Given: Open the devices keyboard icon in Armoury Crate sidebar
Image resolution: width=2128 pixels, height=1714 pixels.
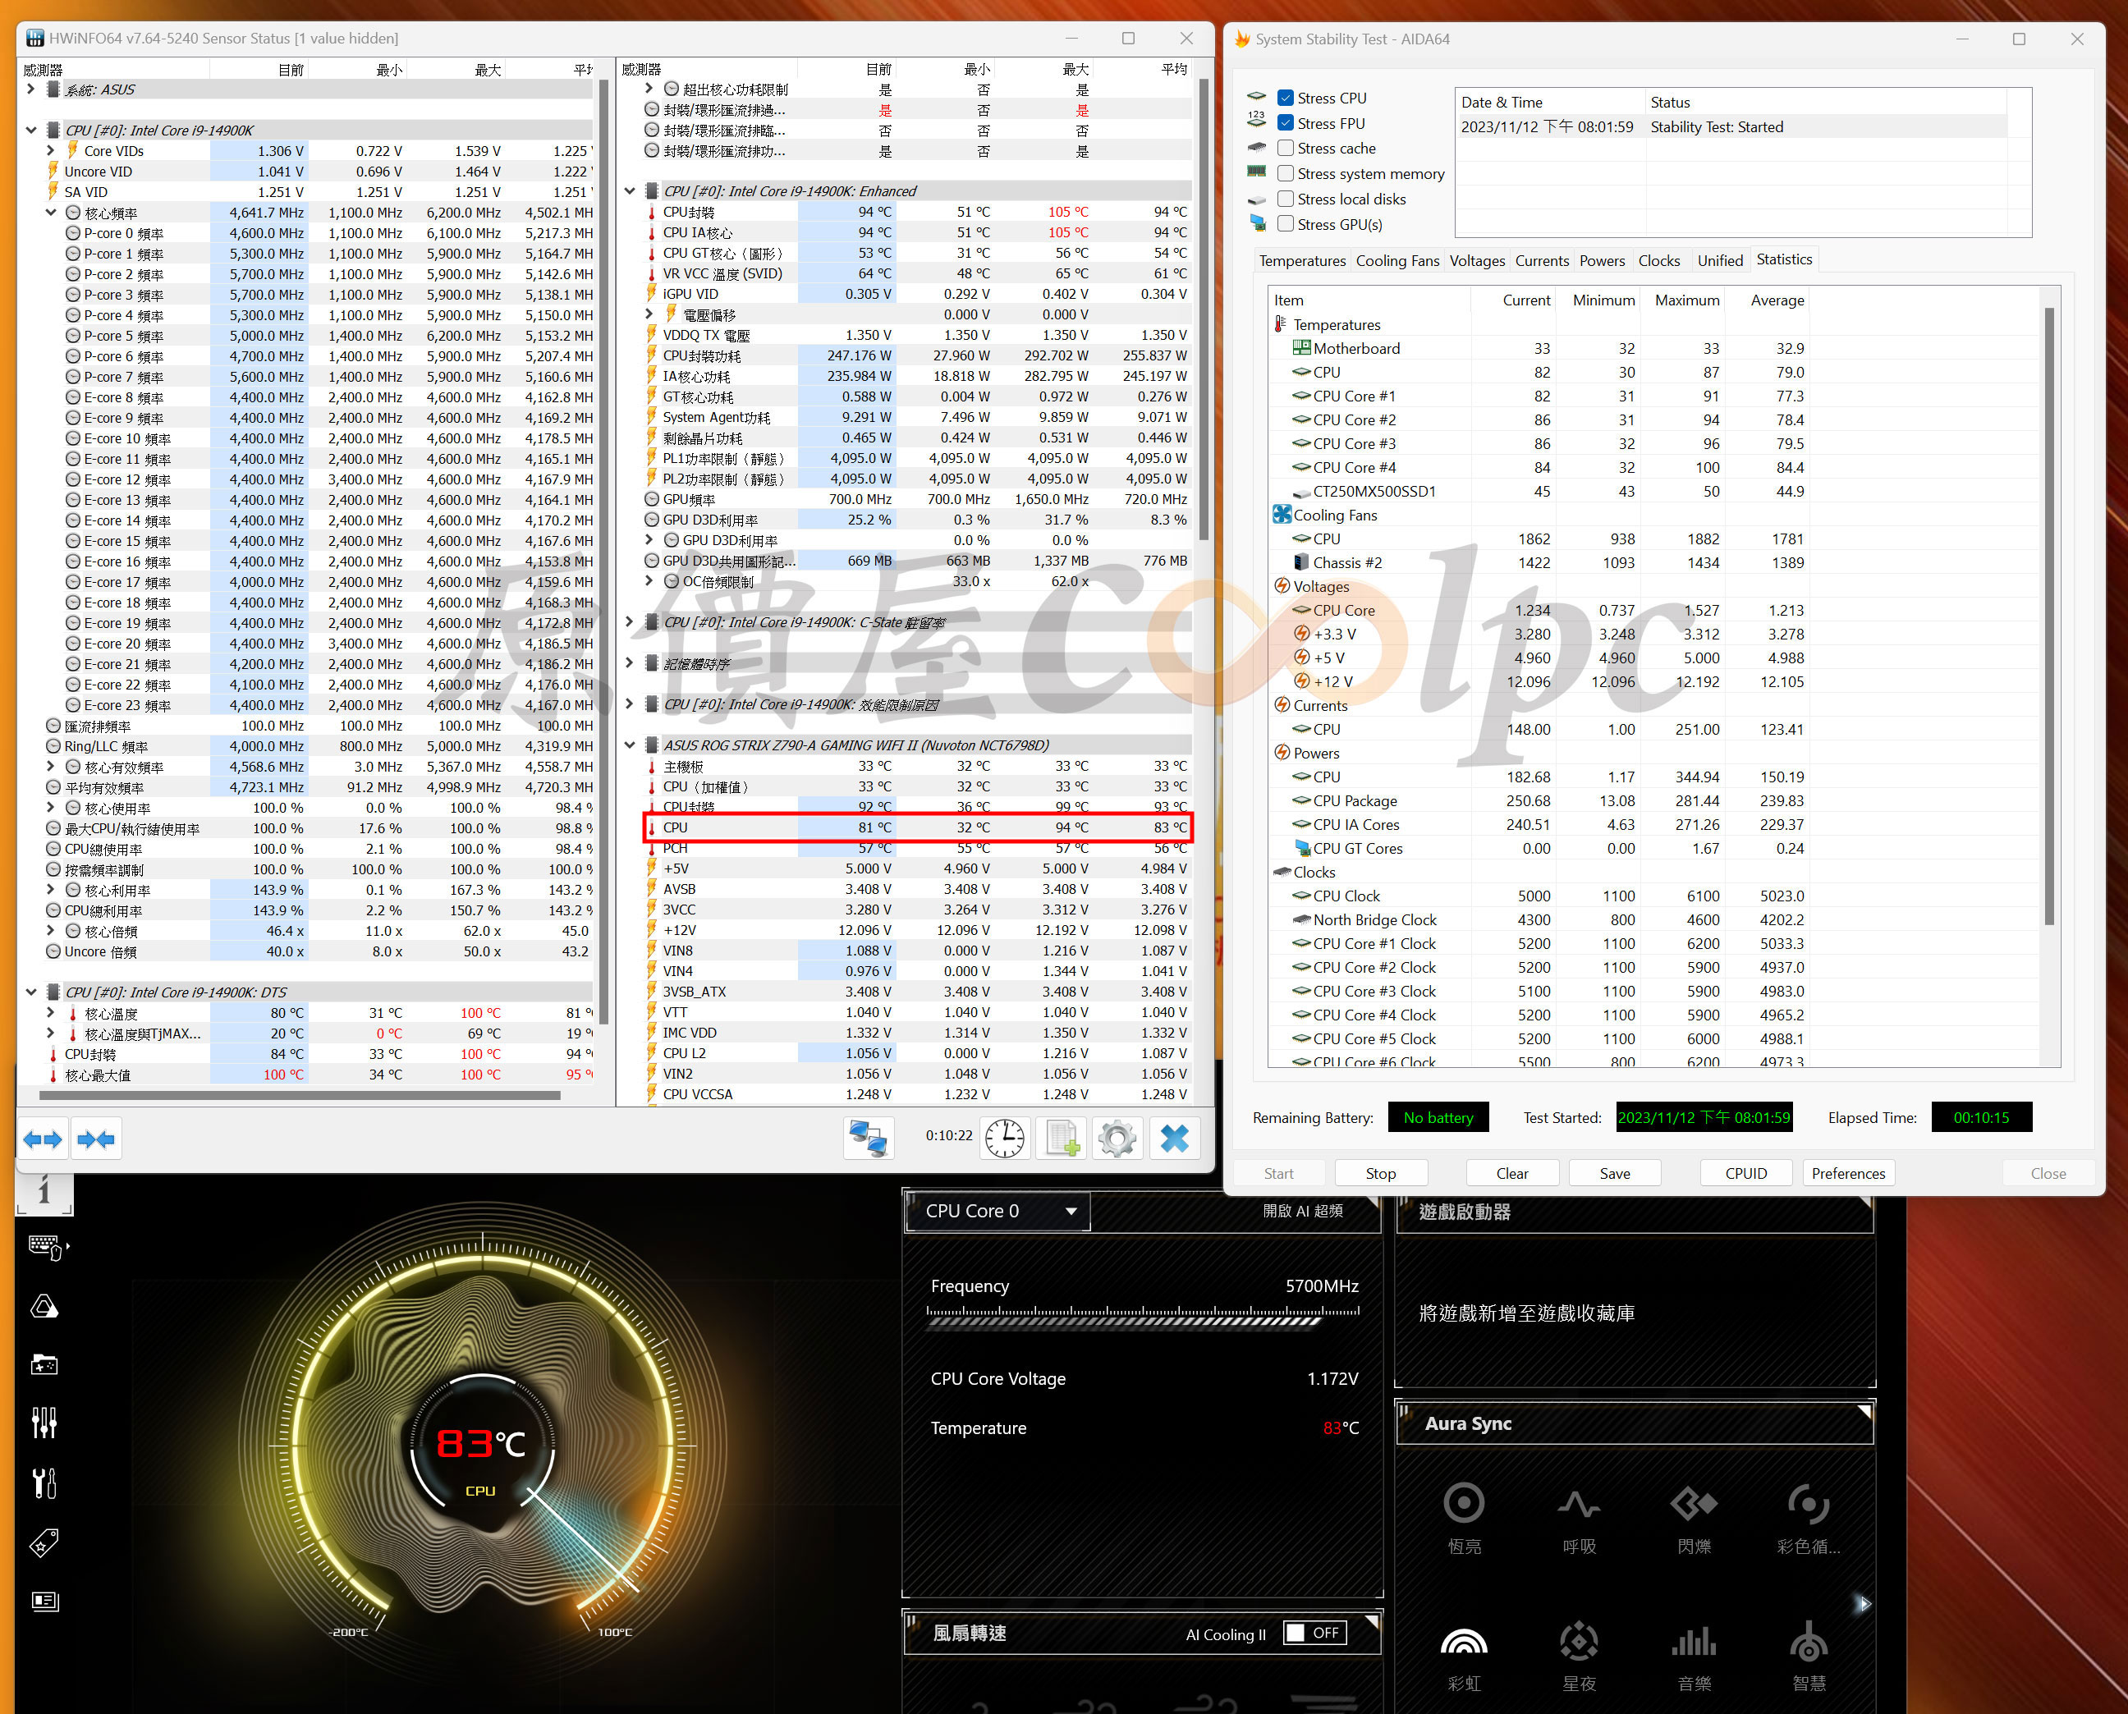Looking at the screenshot, I should pos(47,1248).
